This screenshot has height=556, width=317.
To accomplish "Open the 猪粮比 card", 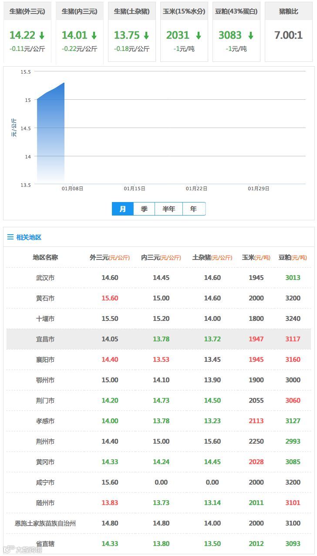I will (x=289, y=32).
